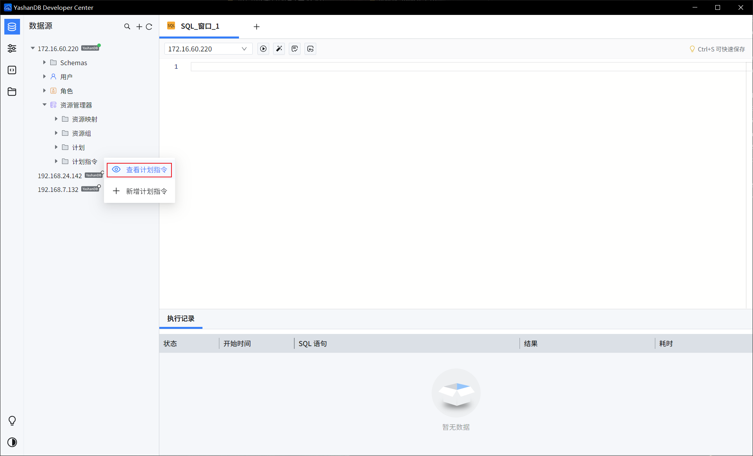Image resolution: width=753 pixels, height=456 pixels.
Task: Click into SQL editor line 1
Action: (468, 67)
